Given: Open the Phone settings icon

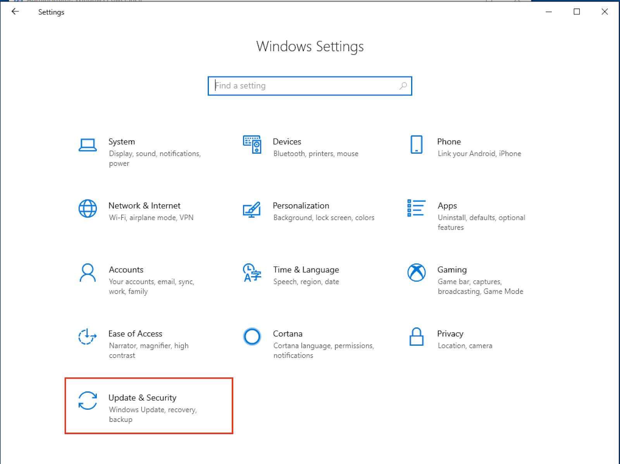Looking at the screenshot, I should click(x=416, y=144).
